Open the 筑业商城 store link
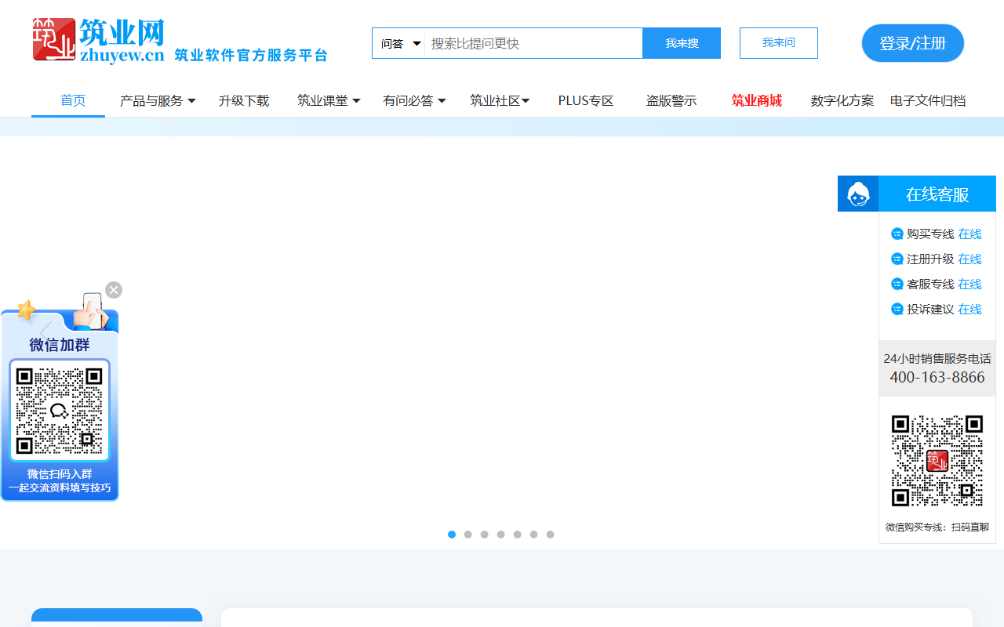1004x627 pixels. pos(757,100)
